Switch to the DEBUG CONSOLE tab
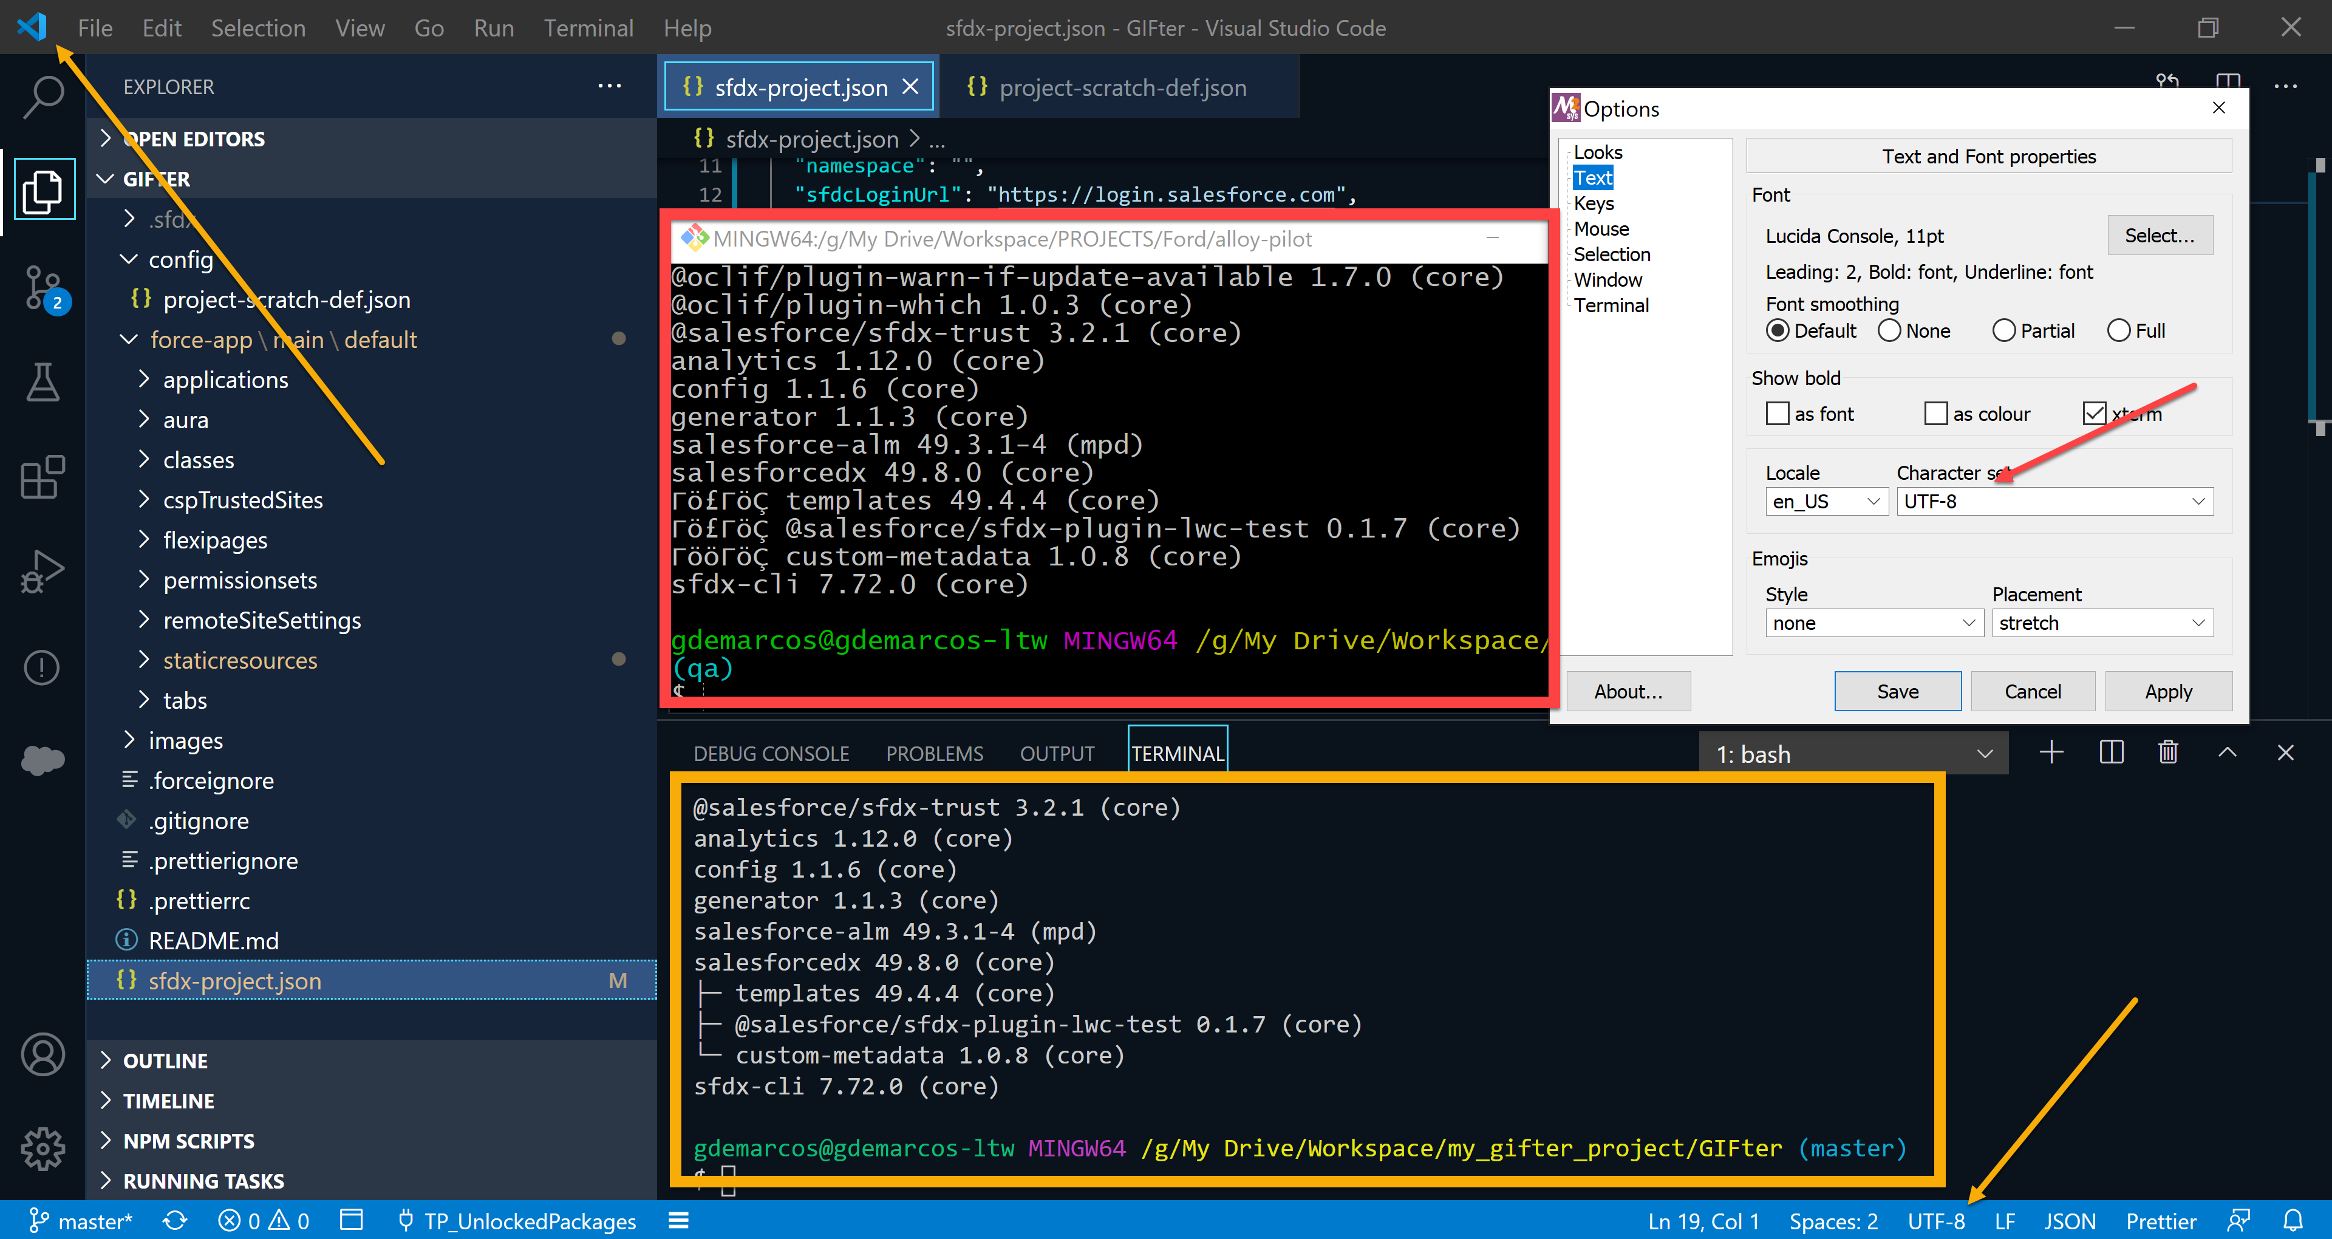The height and width of the screenshot is (1239, 2332). click(771, 754)
